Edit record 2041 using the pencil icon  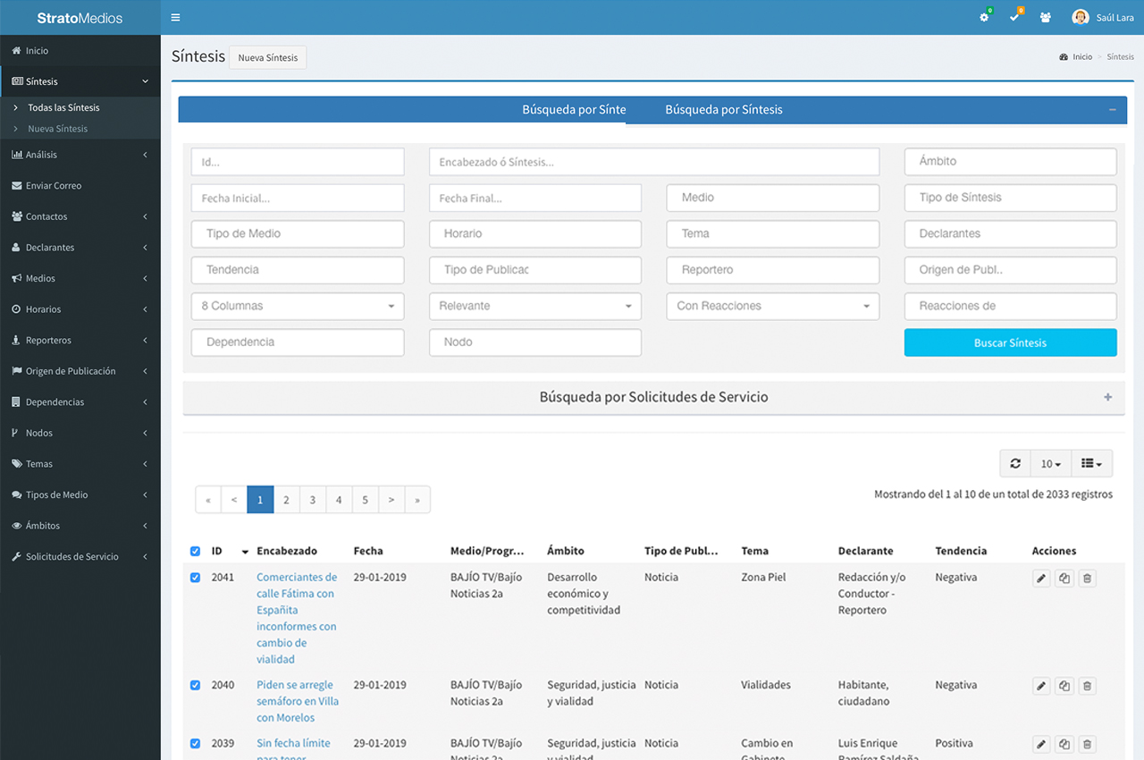(1040, 578)
